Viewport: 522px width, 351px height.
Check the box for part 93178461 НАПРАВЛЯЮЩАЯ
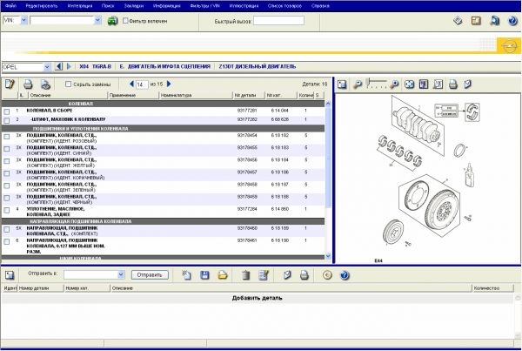pos(7,241)
